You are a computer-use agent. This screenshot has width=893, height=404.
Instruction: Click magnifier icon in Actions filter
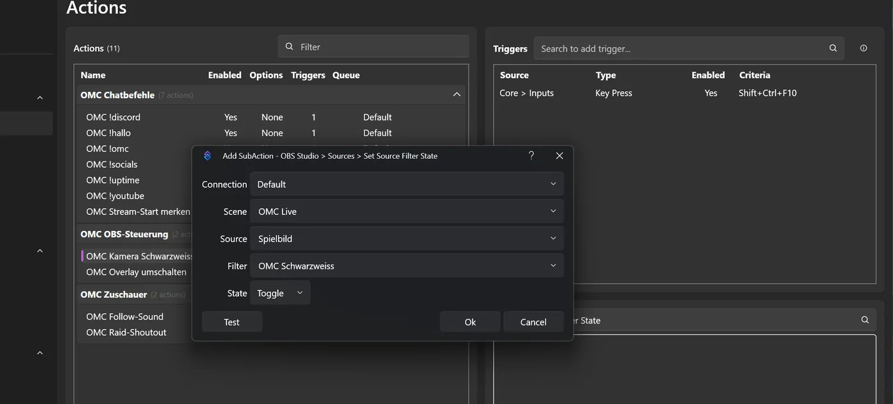tap(290, 47)
